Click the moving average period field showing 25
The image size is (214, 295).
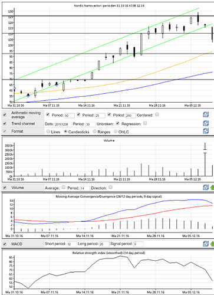coord(100,116)
